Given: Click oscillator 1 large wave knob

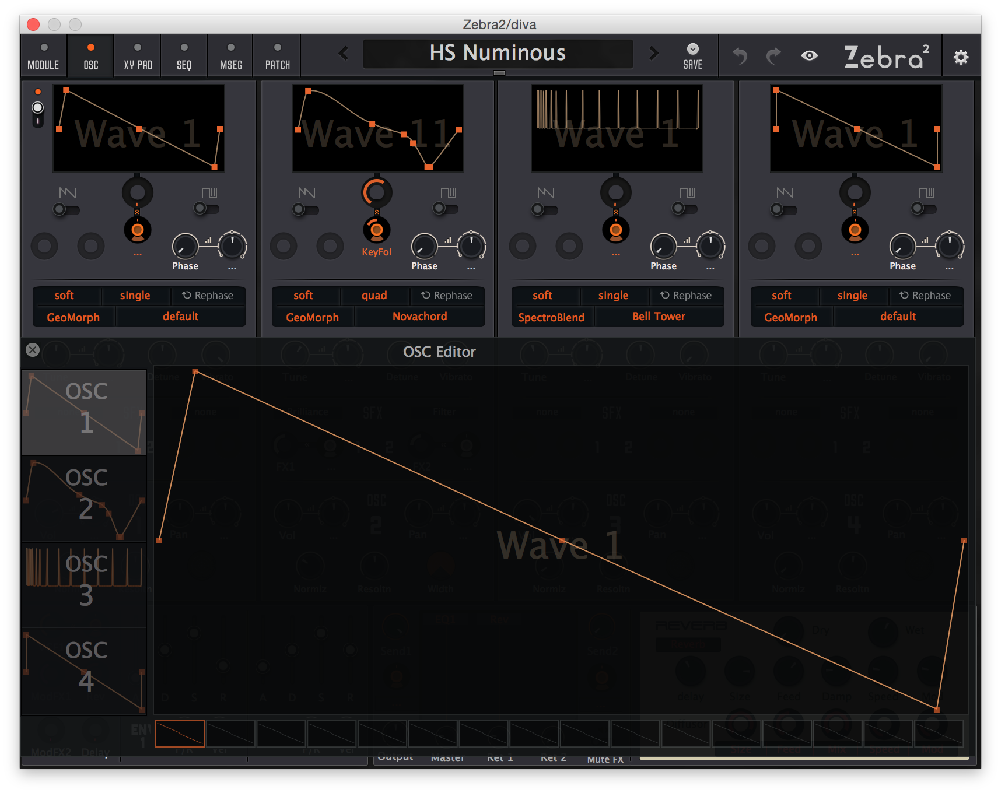Looking at the screenshot, I should [138, 192].
